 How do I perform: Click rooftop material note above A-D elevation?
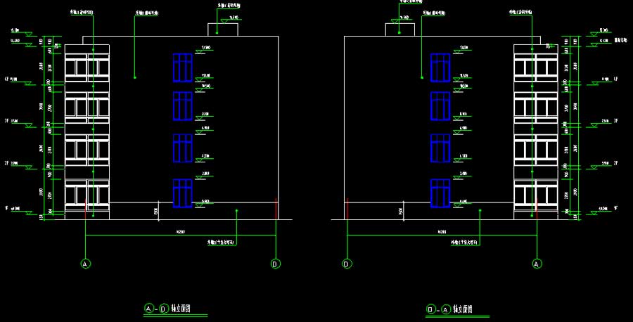pos(229,6)
